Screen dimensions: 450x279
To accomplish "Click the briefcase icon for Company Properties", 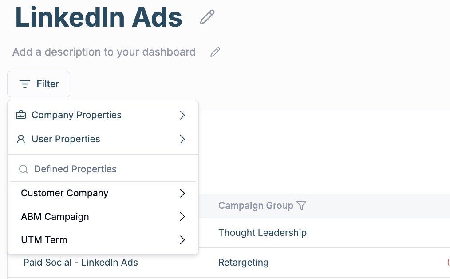I will [21, 115].
